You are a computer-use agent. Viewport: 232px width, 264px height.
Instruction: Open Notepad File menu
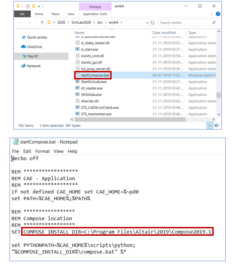(16, 151)
